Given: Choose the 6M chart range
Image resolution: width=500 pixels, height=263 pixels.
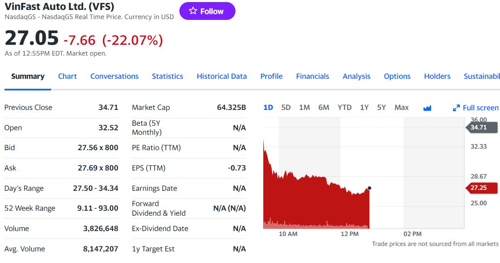Looking at the screenshot, I should (324, 107).
